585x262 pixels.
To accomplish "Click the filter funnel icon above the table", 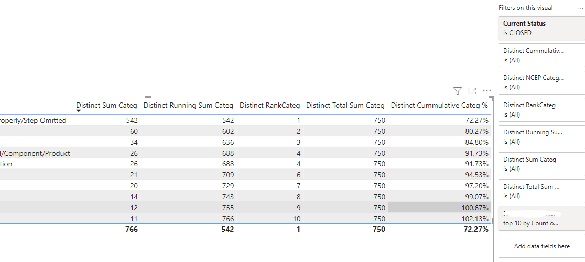I will (458, 91).
